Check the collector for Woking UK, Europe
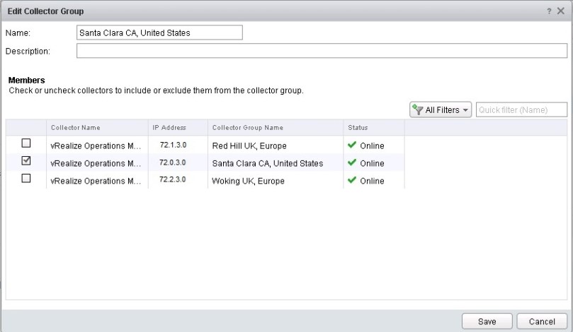Screen dimensions: 573x332 pyautogui.click(x=26, y=178)
